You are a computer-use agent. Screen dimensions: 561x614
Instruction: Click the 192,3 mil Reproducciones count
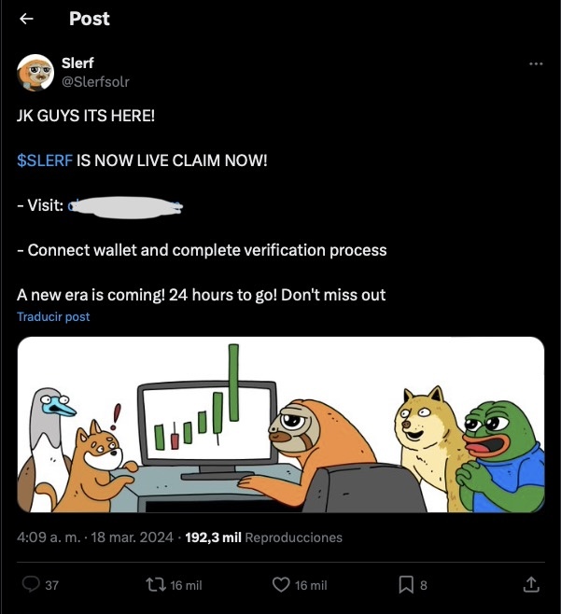tap(264, 537)
